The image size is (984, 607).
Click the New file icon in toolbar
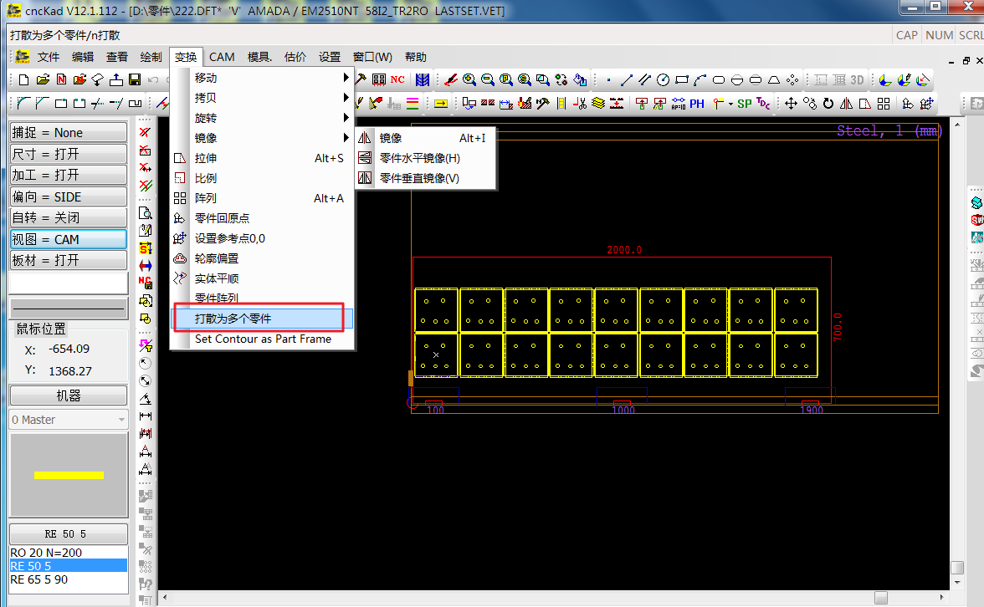click(23, 80)
